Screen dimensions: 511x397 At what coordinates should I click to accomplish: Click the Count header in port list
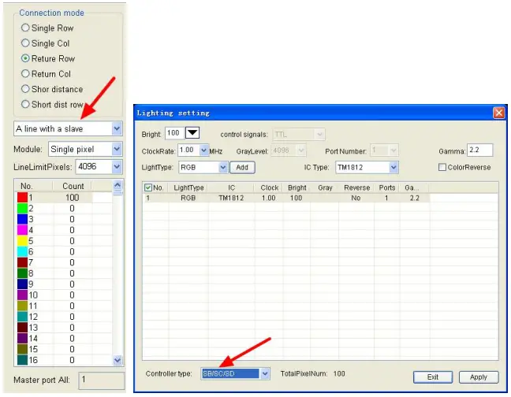point(73,186)
